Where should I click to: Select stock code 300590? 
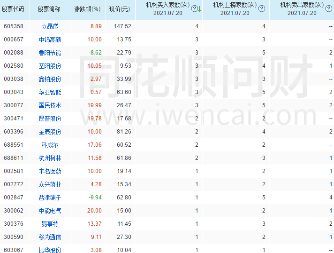[x=14, y=237]
